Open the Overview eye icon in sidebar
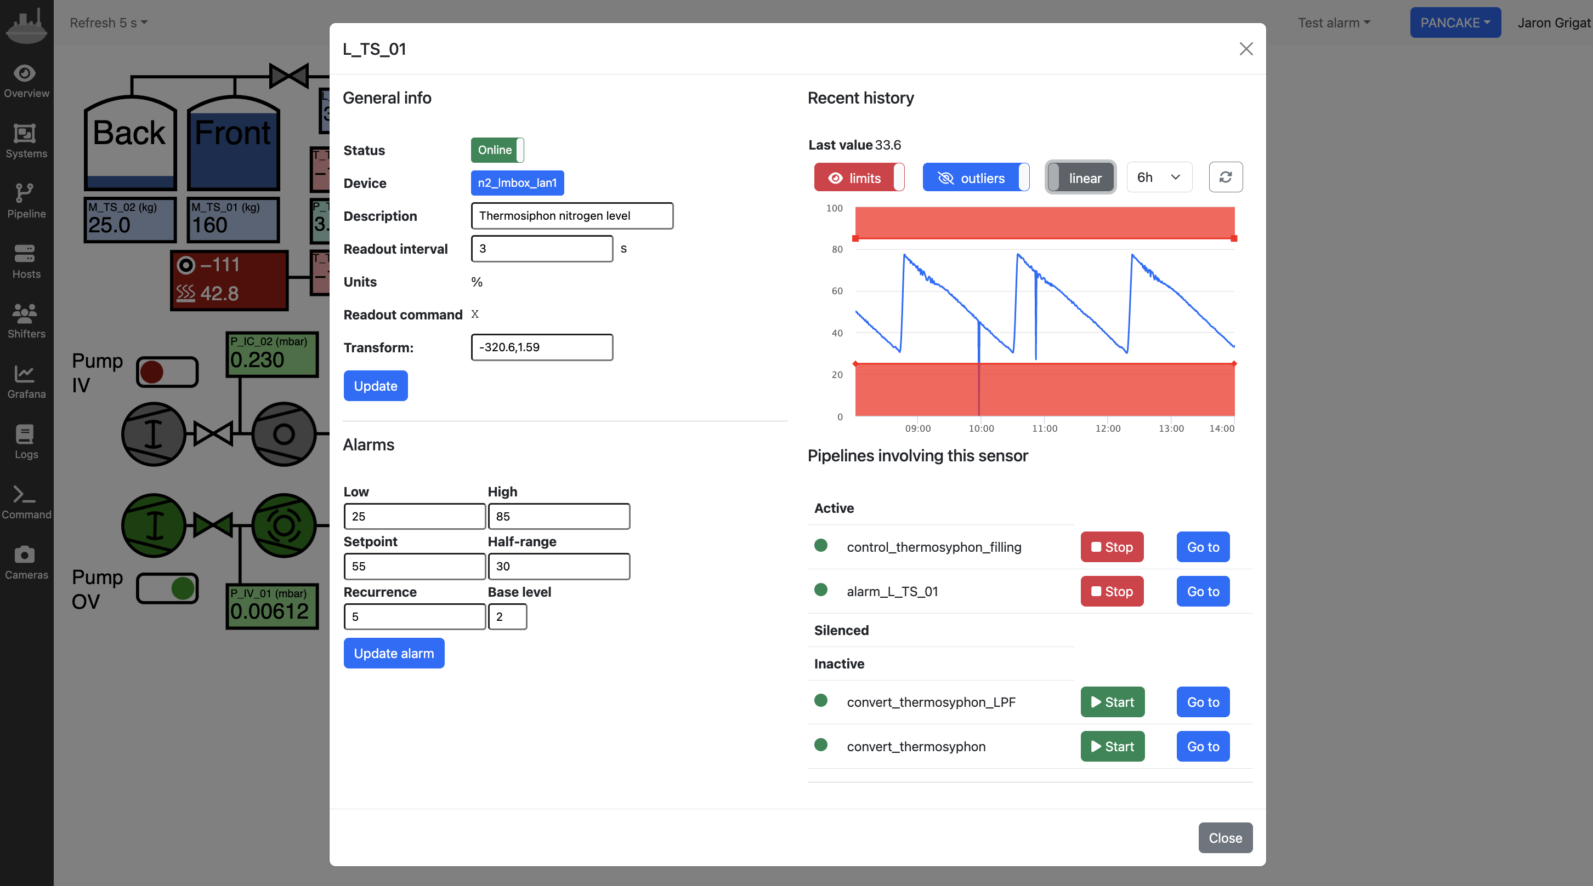The image size is (1593, 886). point(25,73)
